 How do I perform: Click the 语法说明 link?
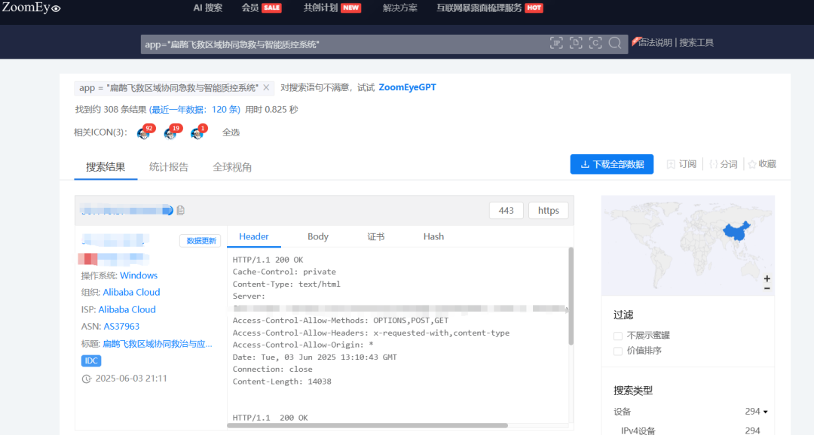[655, 42]
